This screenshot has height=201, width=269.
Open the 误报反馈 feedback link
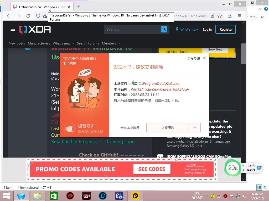[194, 58]
